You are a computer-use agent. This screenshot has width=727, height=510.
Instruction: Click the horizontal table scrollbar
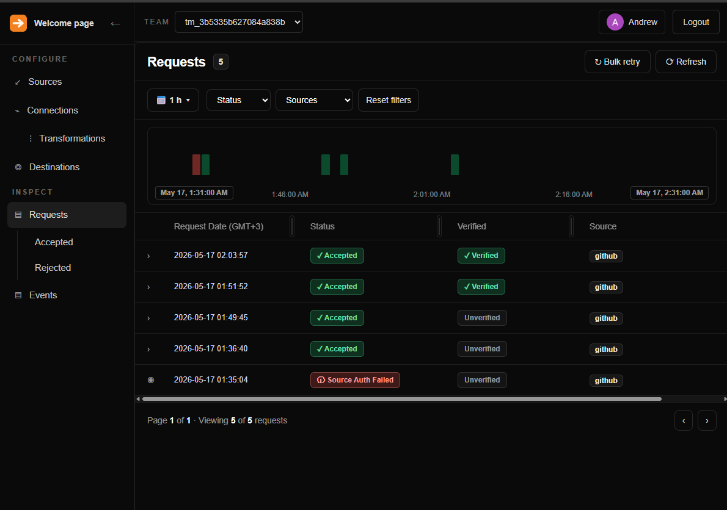[x=401, y=399]
